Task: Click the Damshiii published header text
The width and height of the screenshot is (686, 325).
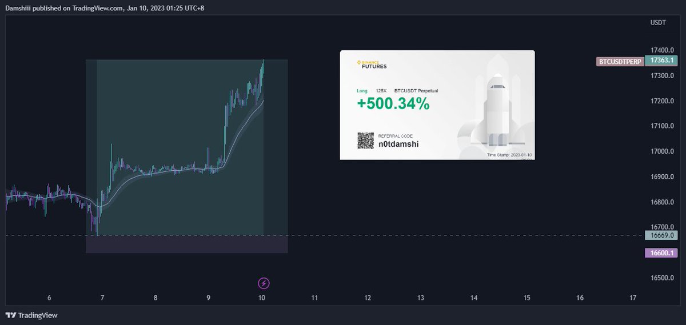Action: 105,8
